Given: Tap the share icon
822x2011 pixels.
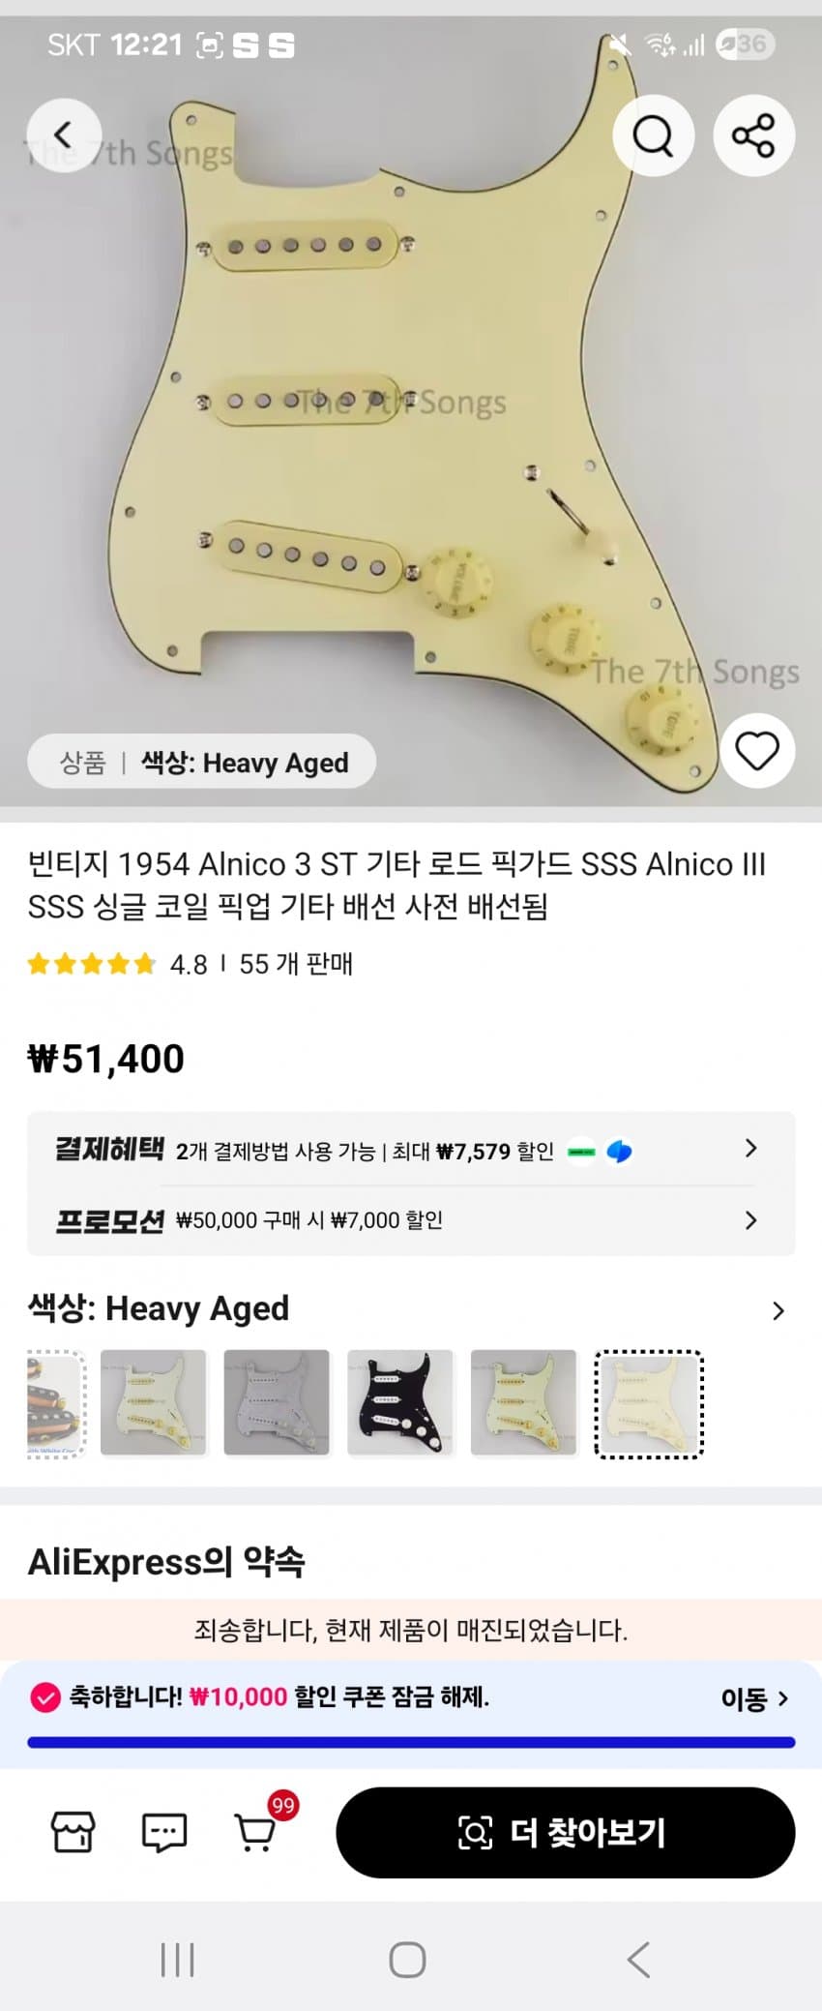Looking at the screenshot, I should (753, 135).
